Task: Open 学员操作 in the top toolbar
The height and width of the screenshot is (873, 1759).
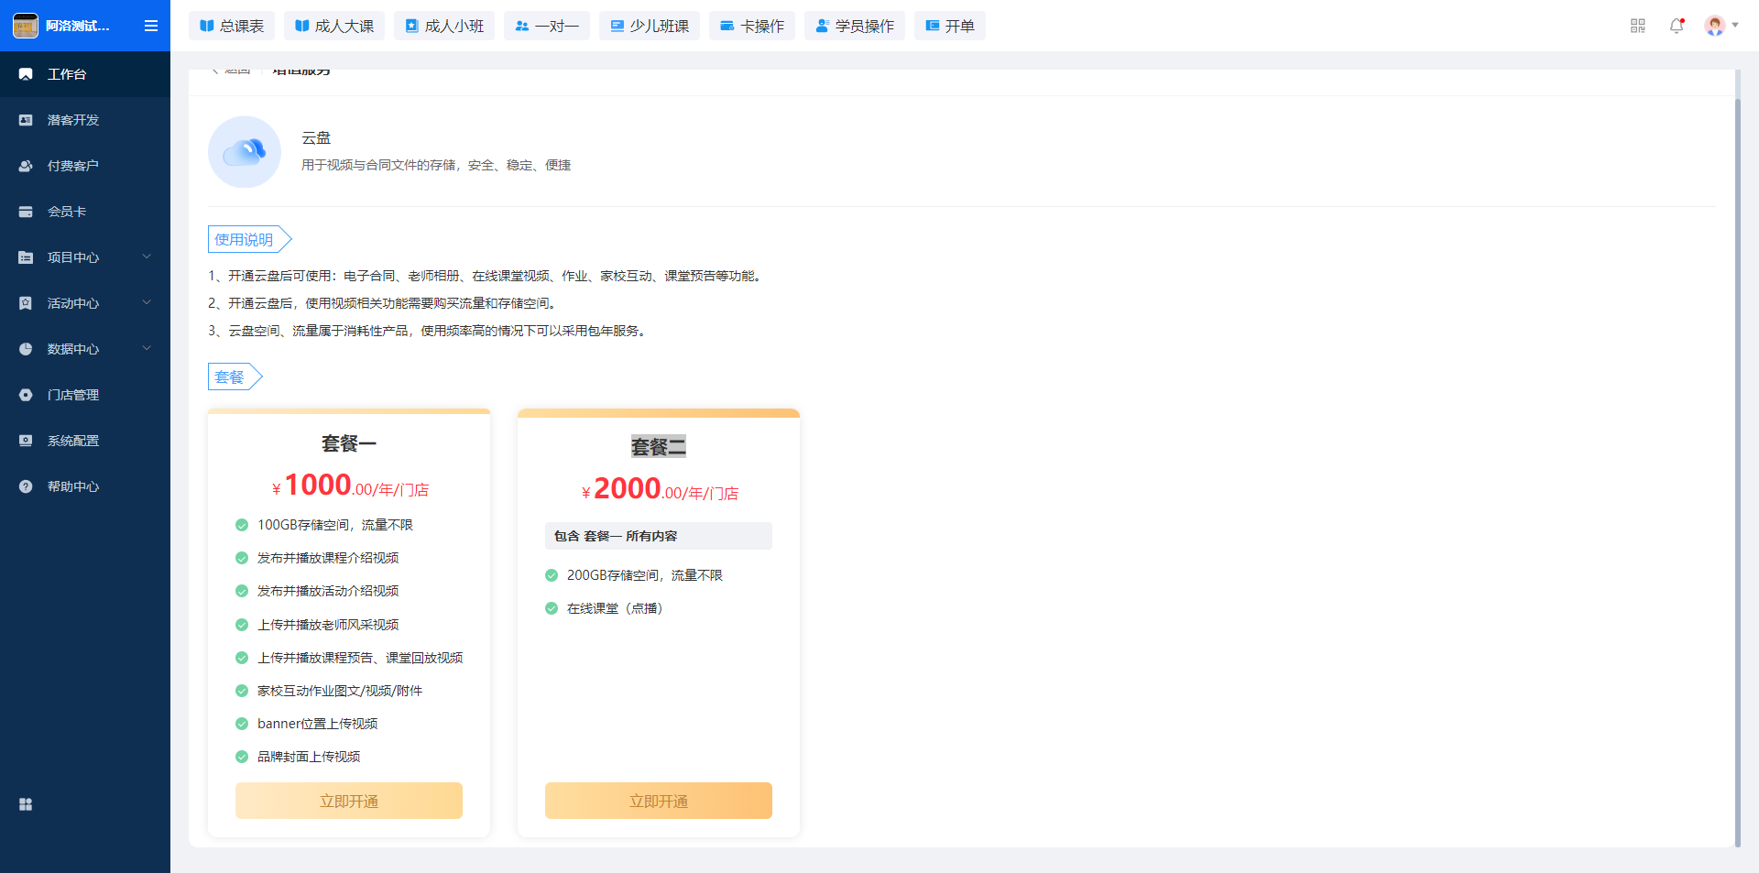Action: pyautogui.click(x=855, y=26)
